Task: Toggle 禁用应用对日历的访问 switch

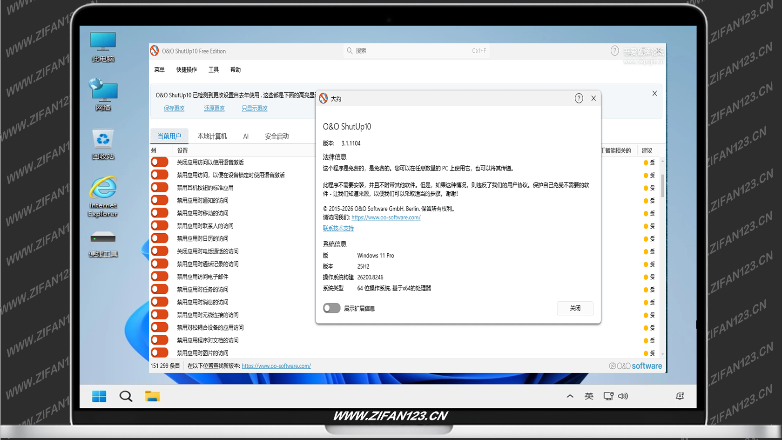Action: pyautogui.click(x=159, y=238)
